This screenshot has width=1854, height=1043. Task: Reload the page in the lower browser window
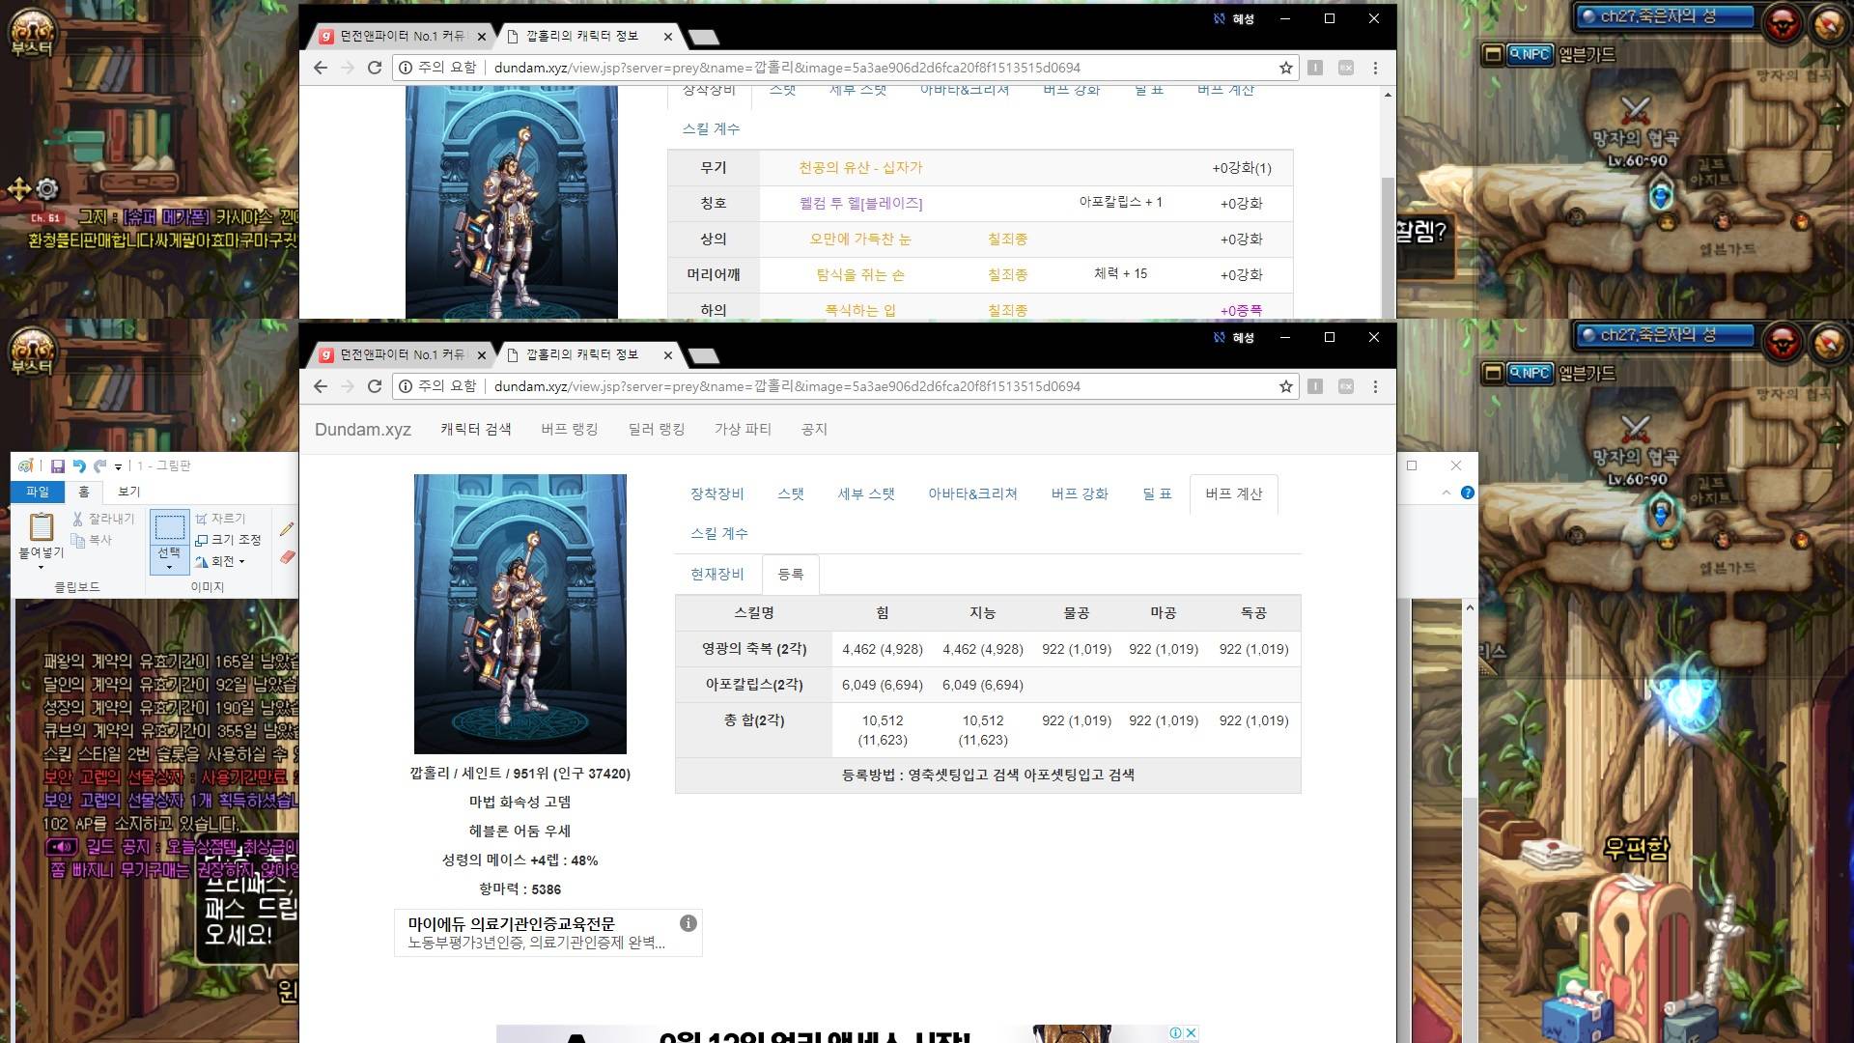[375, 386]
